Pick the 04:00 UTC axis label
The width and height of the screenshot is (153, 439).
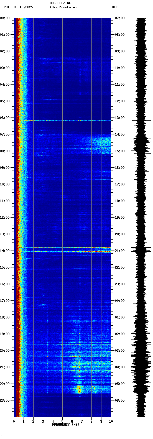(x=120, y=367)
